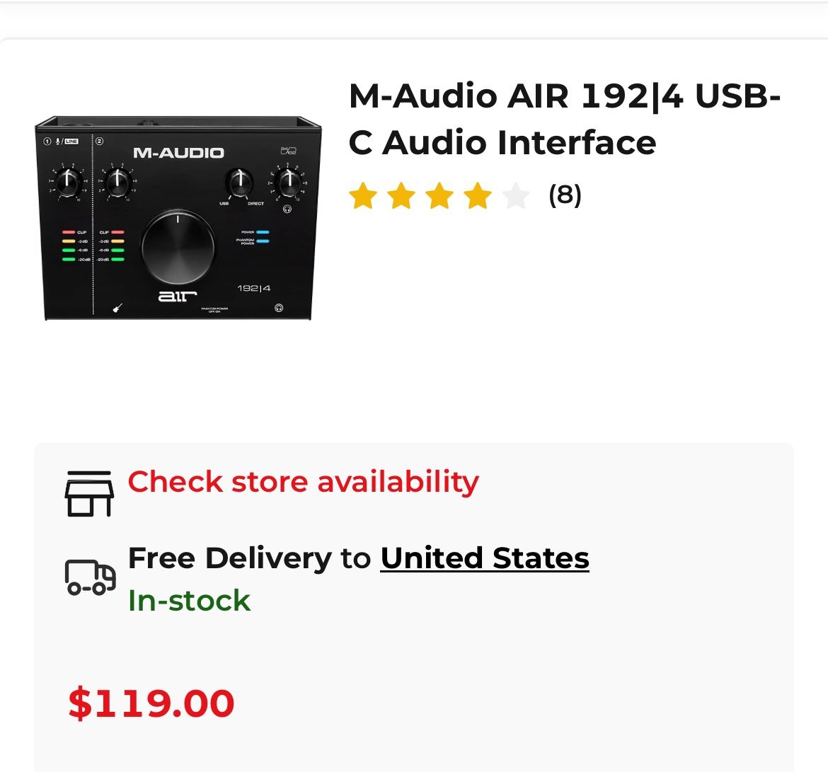Viewport: 828px width, 772px height.
Task: Click the delivery truck icon
Action: click(89, 577)
